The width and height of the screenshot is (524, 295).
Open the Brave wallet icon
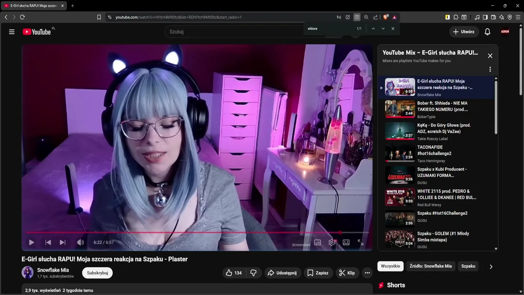493,17
